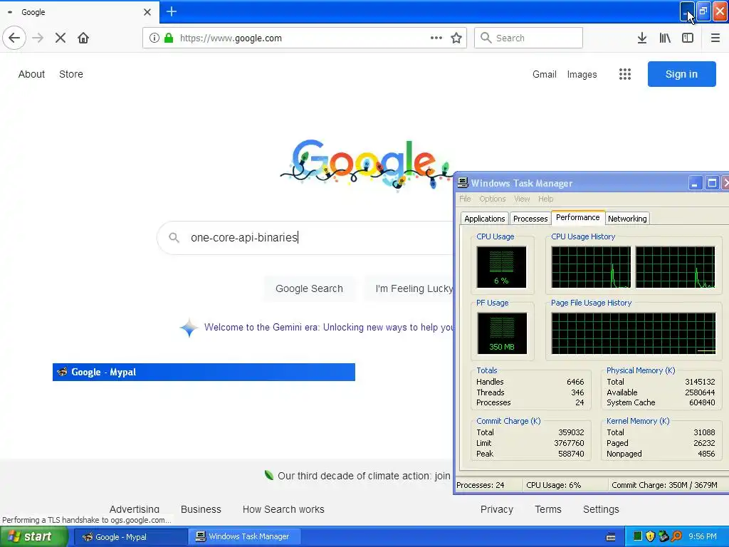Switch to the Processes tab
Image resolution: width=729 pixels, height=547 pixels.
(x=530, y=219)
